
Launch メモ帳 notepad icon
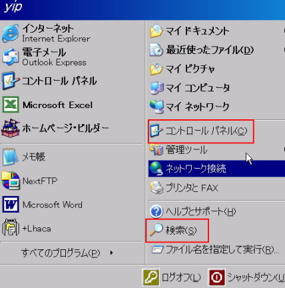[11, 157]
